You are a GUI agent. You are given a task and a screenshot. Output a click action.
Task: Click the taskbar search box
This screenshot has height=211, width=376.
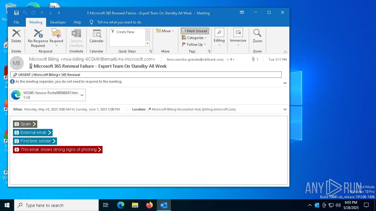[x=56, y=205]
